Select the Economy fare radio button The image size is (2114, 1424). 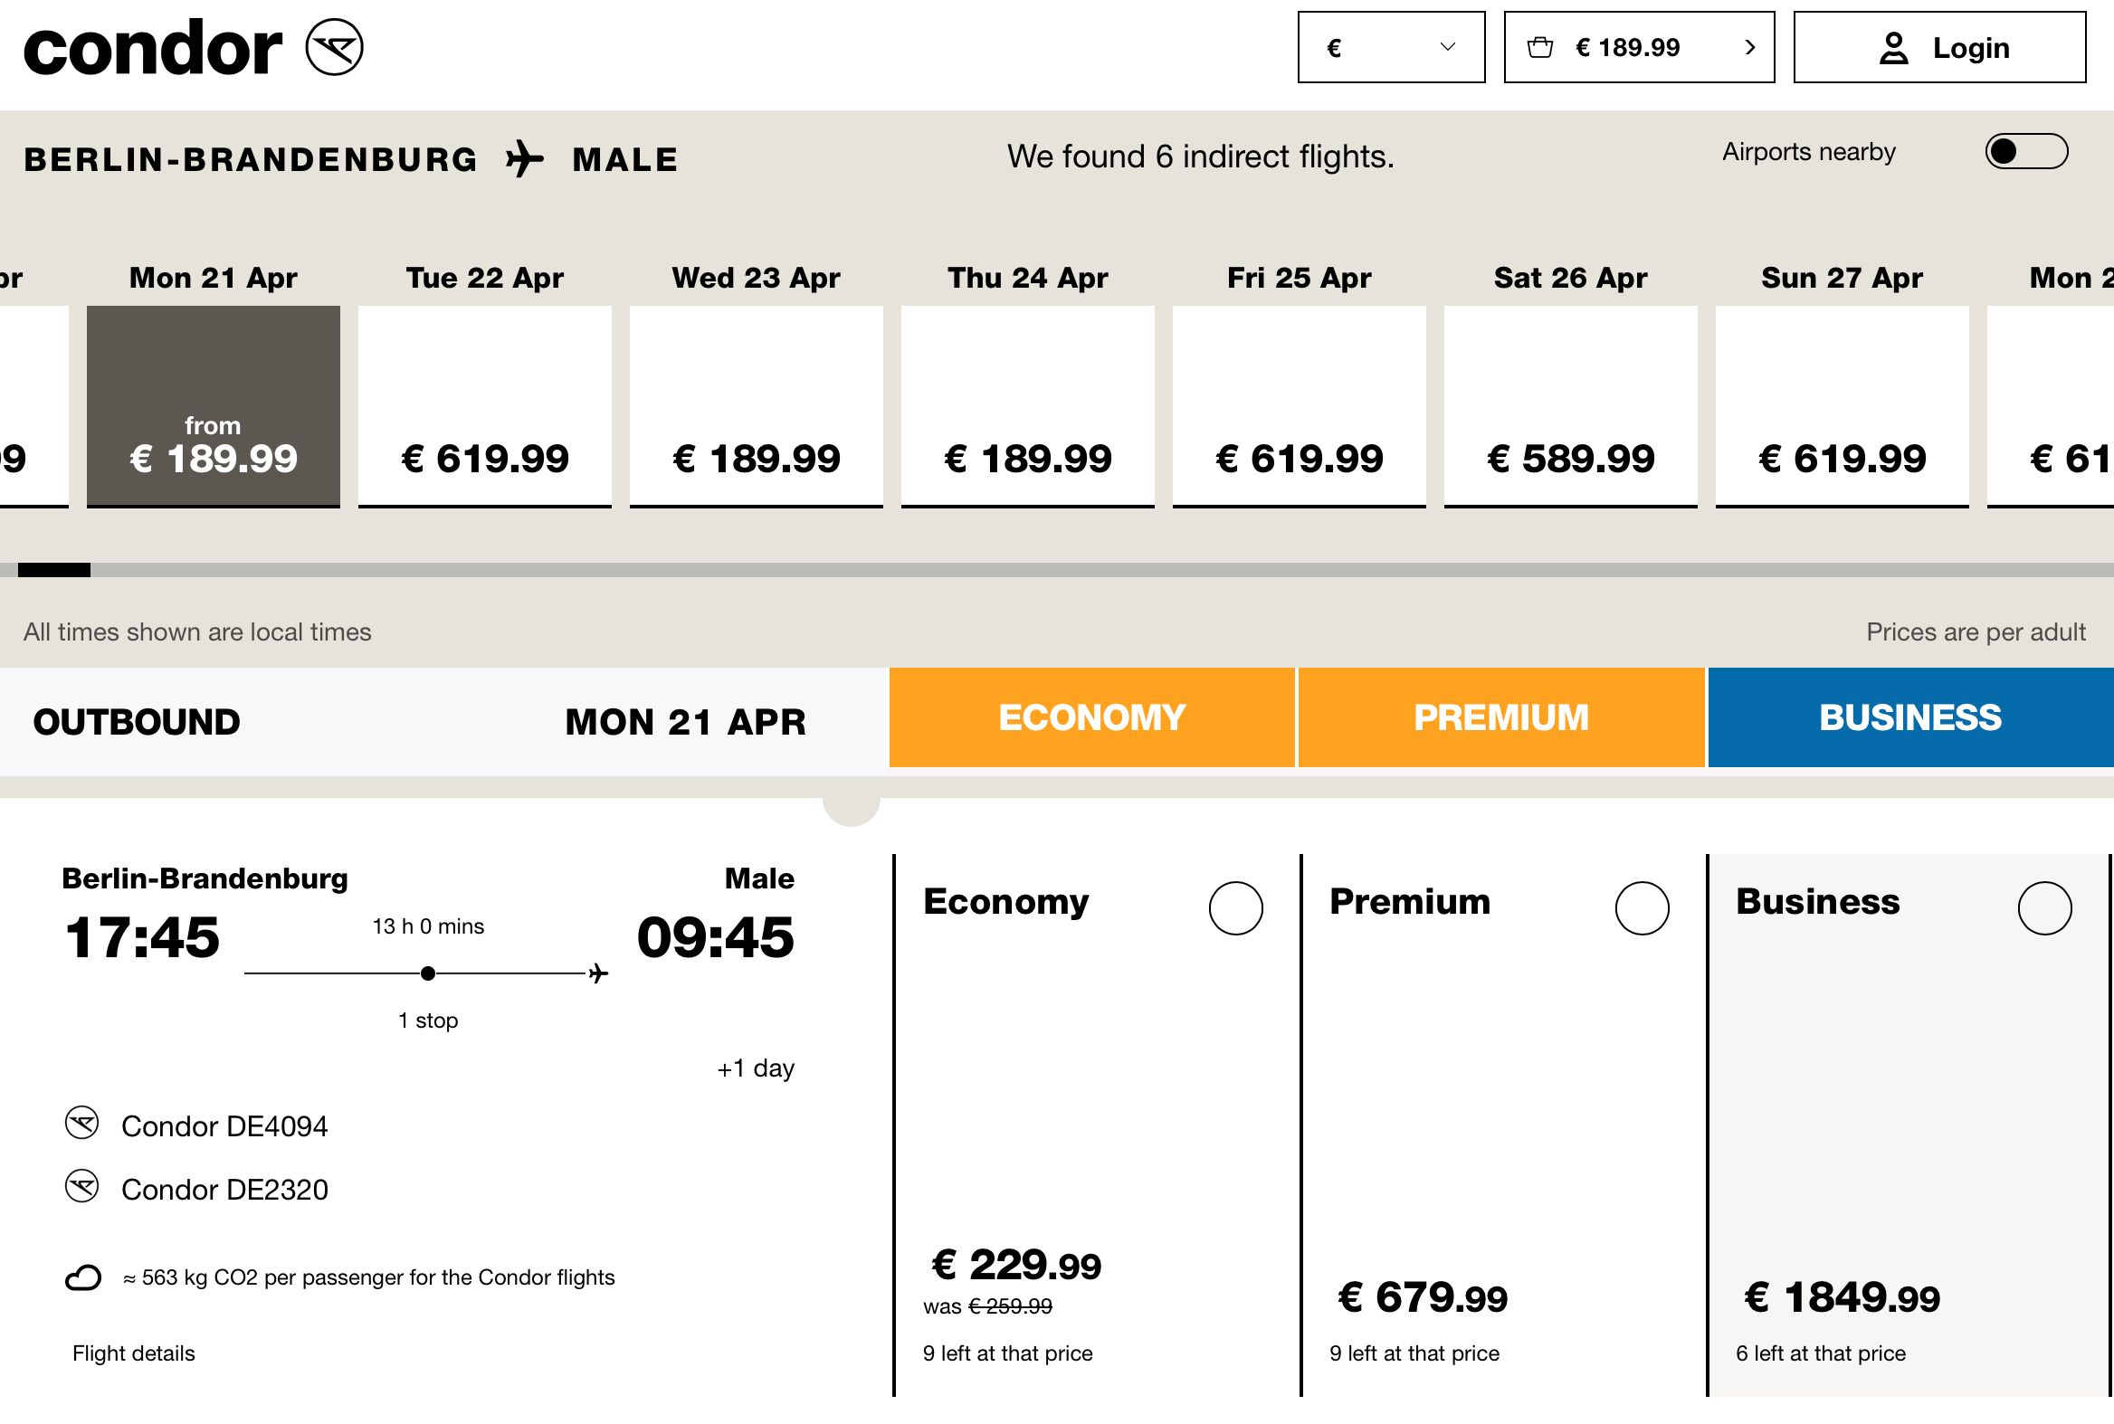tap(1235, 908)
